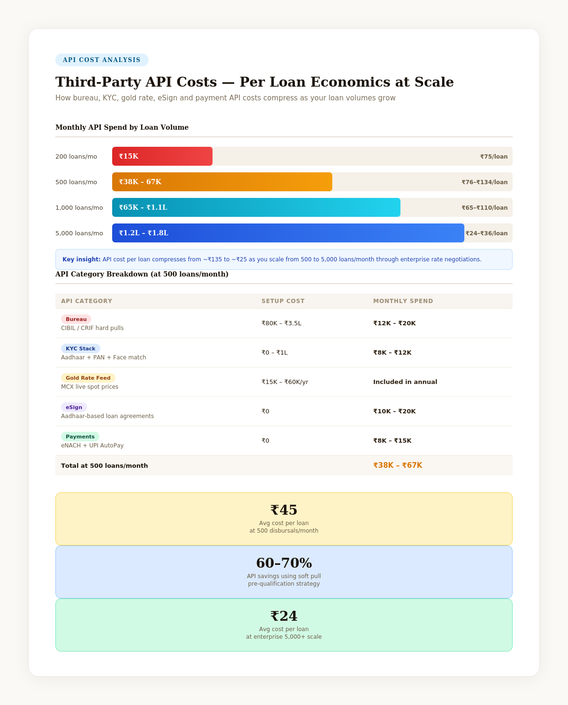Select the red ₹15K bar

tap(162, 156)
